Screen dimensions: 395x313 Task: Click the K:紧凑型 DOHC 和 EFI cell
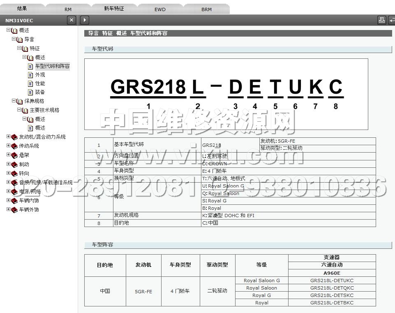tap(289, 216)
